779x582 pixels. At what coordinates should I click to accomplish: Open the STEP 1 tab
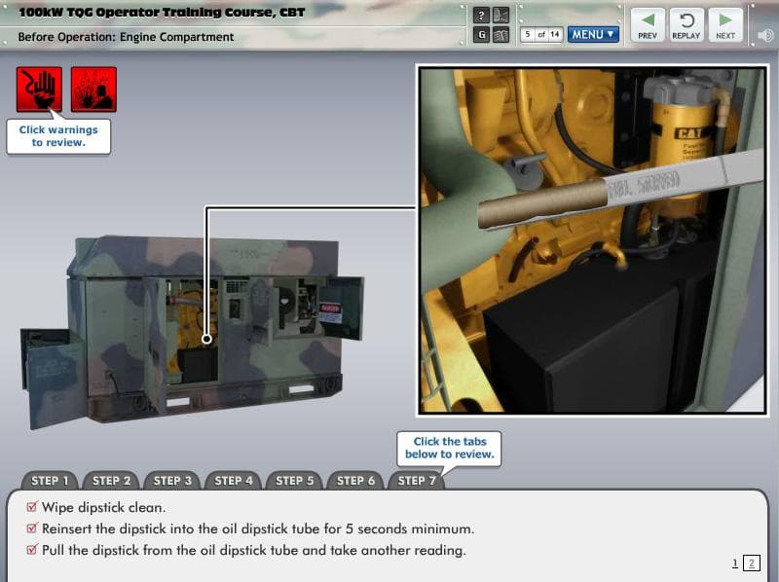(51, 480)
